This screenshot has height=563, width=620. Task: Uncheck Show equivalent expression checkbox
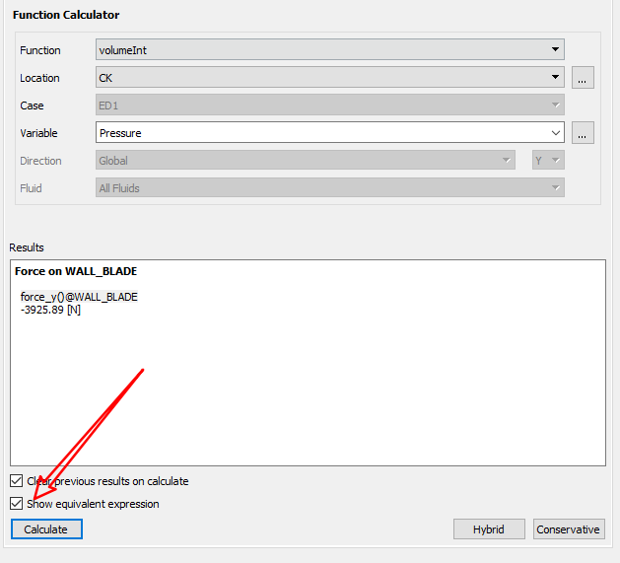coord(16,504)
